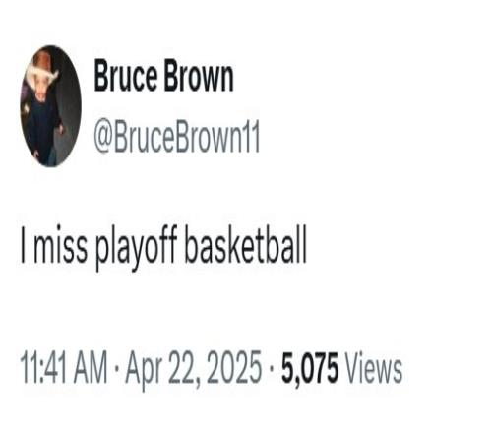Click the @ symbol in the handle
The image size is (492, 433).
102,139
